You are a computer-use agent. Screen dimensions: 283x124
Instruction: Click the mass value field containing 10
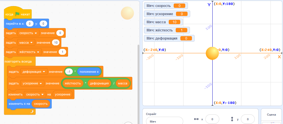pyautogui.click(x=55, y=42)
